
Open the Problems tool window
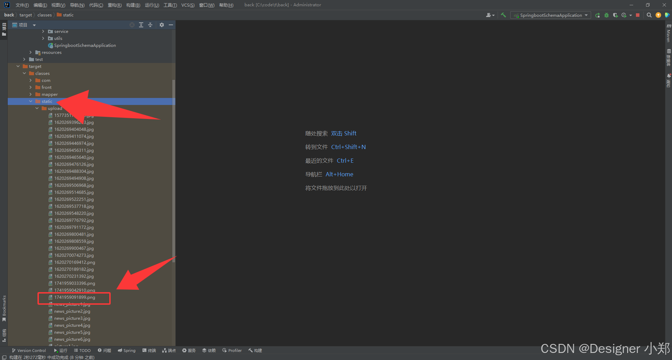click(x=104, y=350)
